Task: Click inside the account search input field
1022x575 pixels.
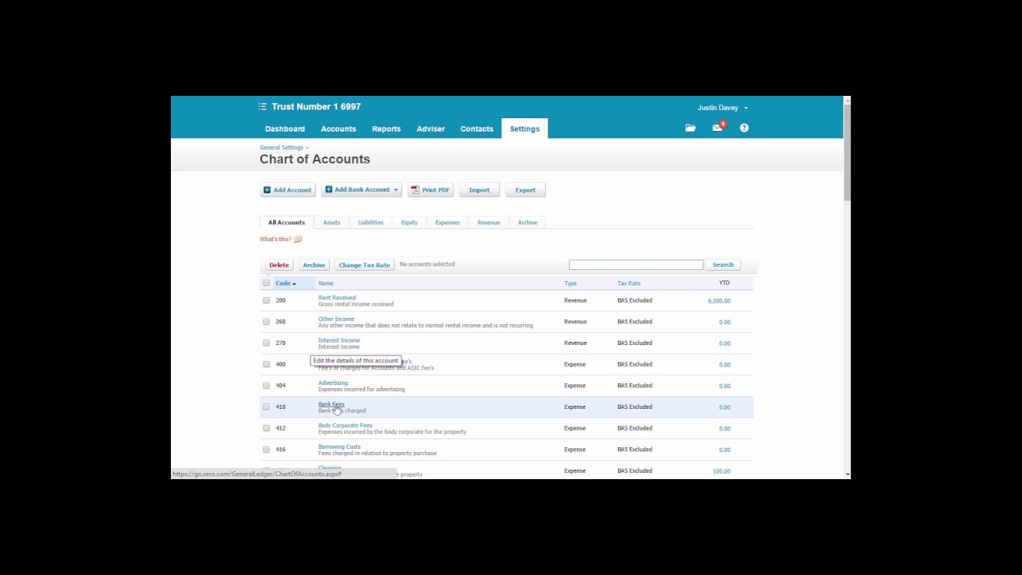Action: [x=636, y=264]
